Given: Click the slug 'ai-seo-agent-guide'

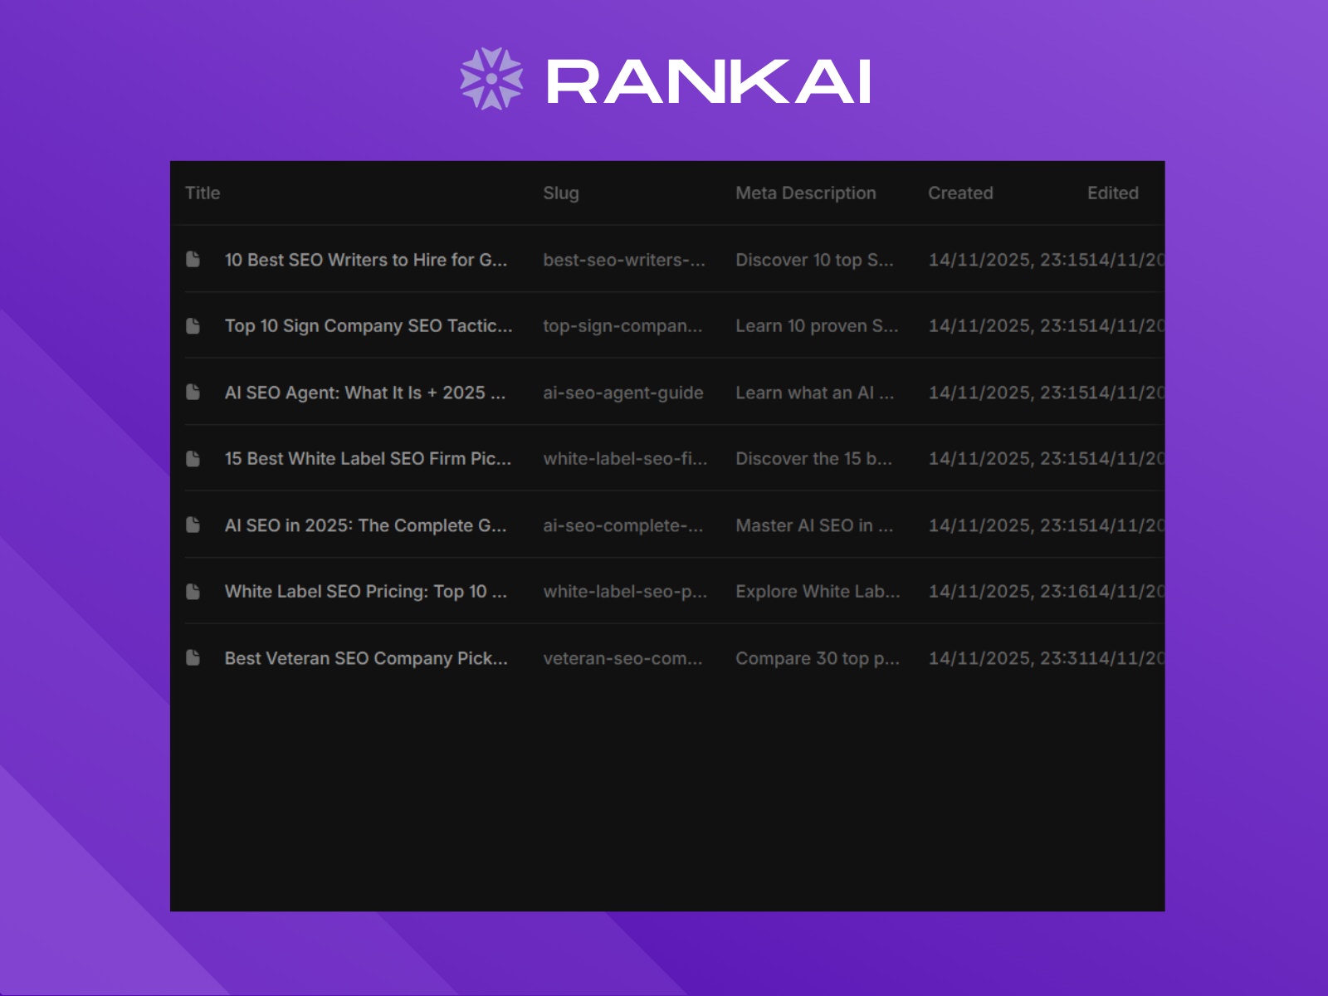Looking at the screenshot, I should [x=622, y=393].
